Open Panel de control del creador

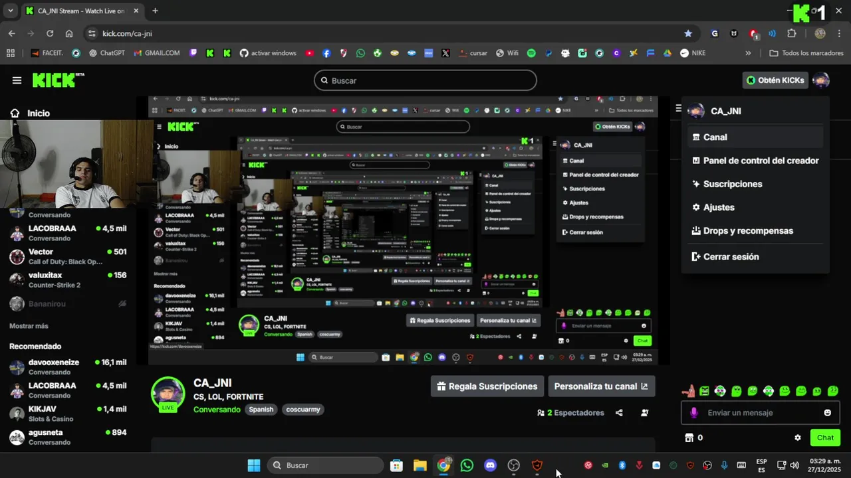pos(755,161)
